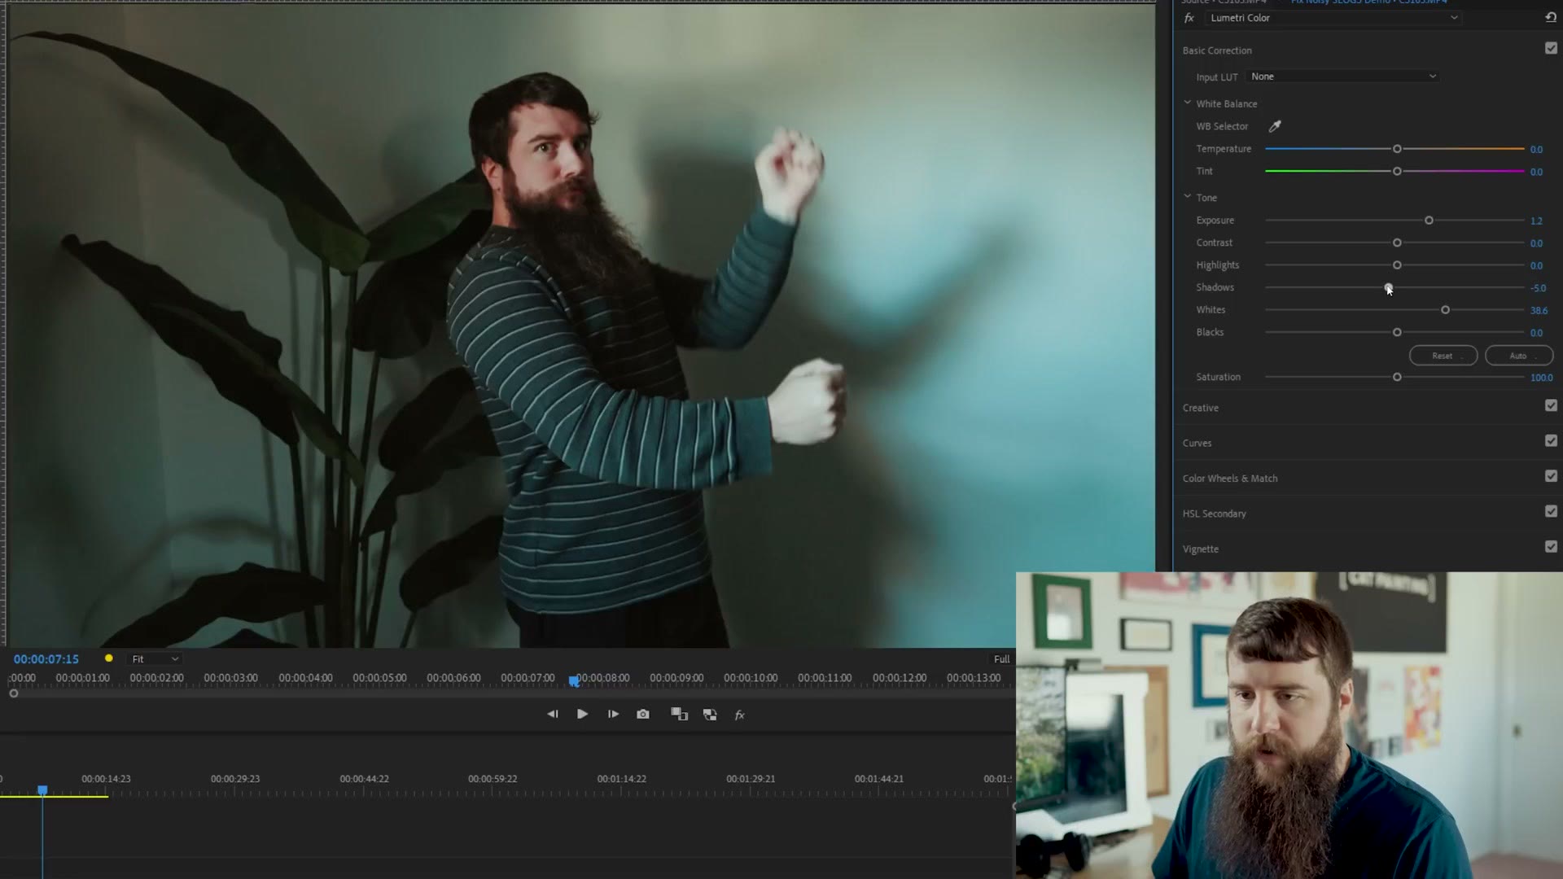This screenshot has width=1563, height=879.
Task: Click the Shadows slider handle
Action: [x=1388, y=288]
